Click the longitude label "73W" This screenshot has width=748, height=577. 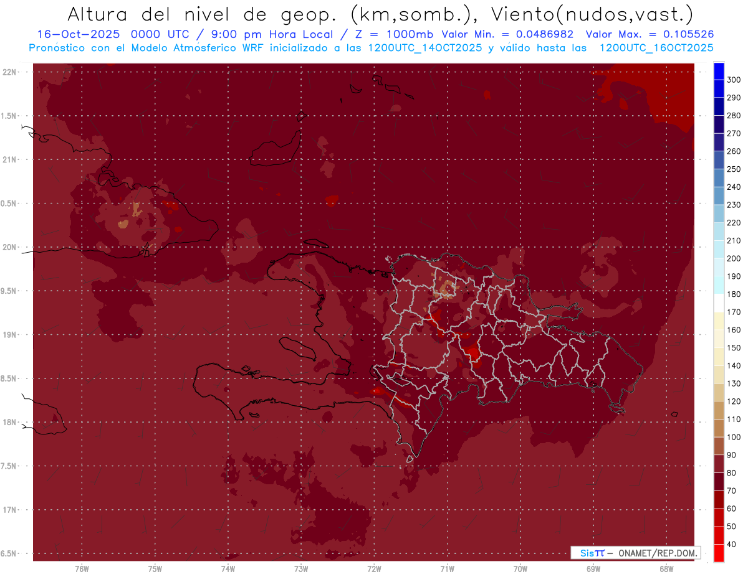(301, 570)
